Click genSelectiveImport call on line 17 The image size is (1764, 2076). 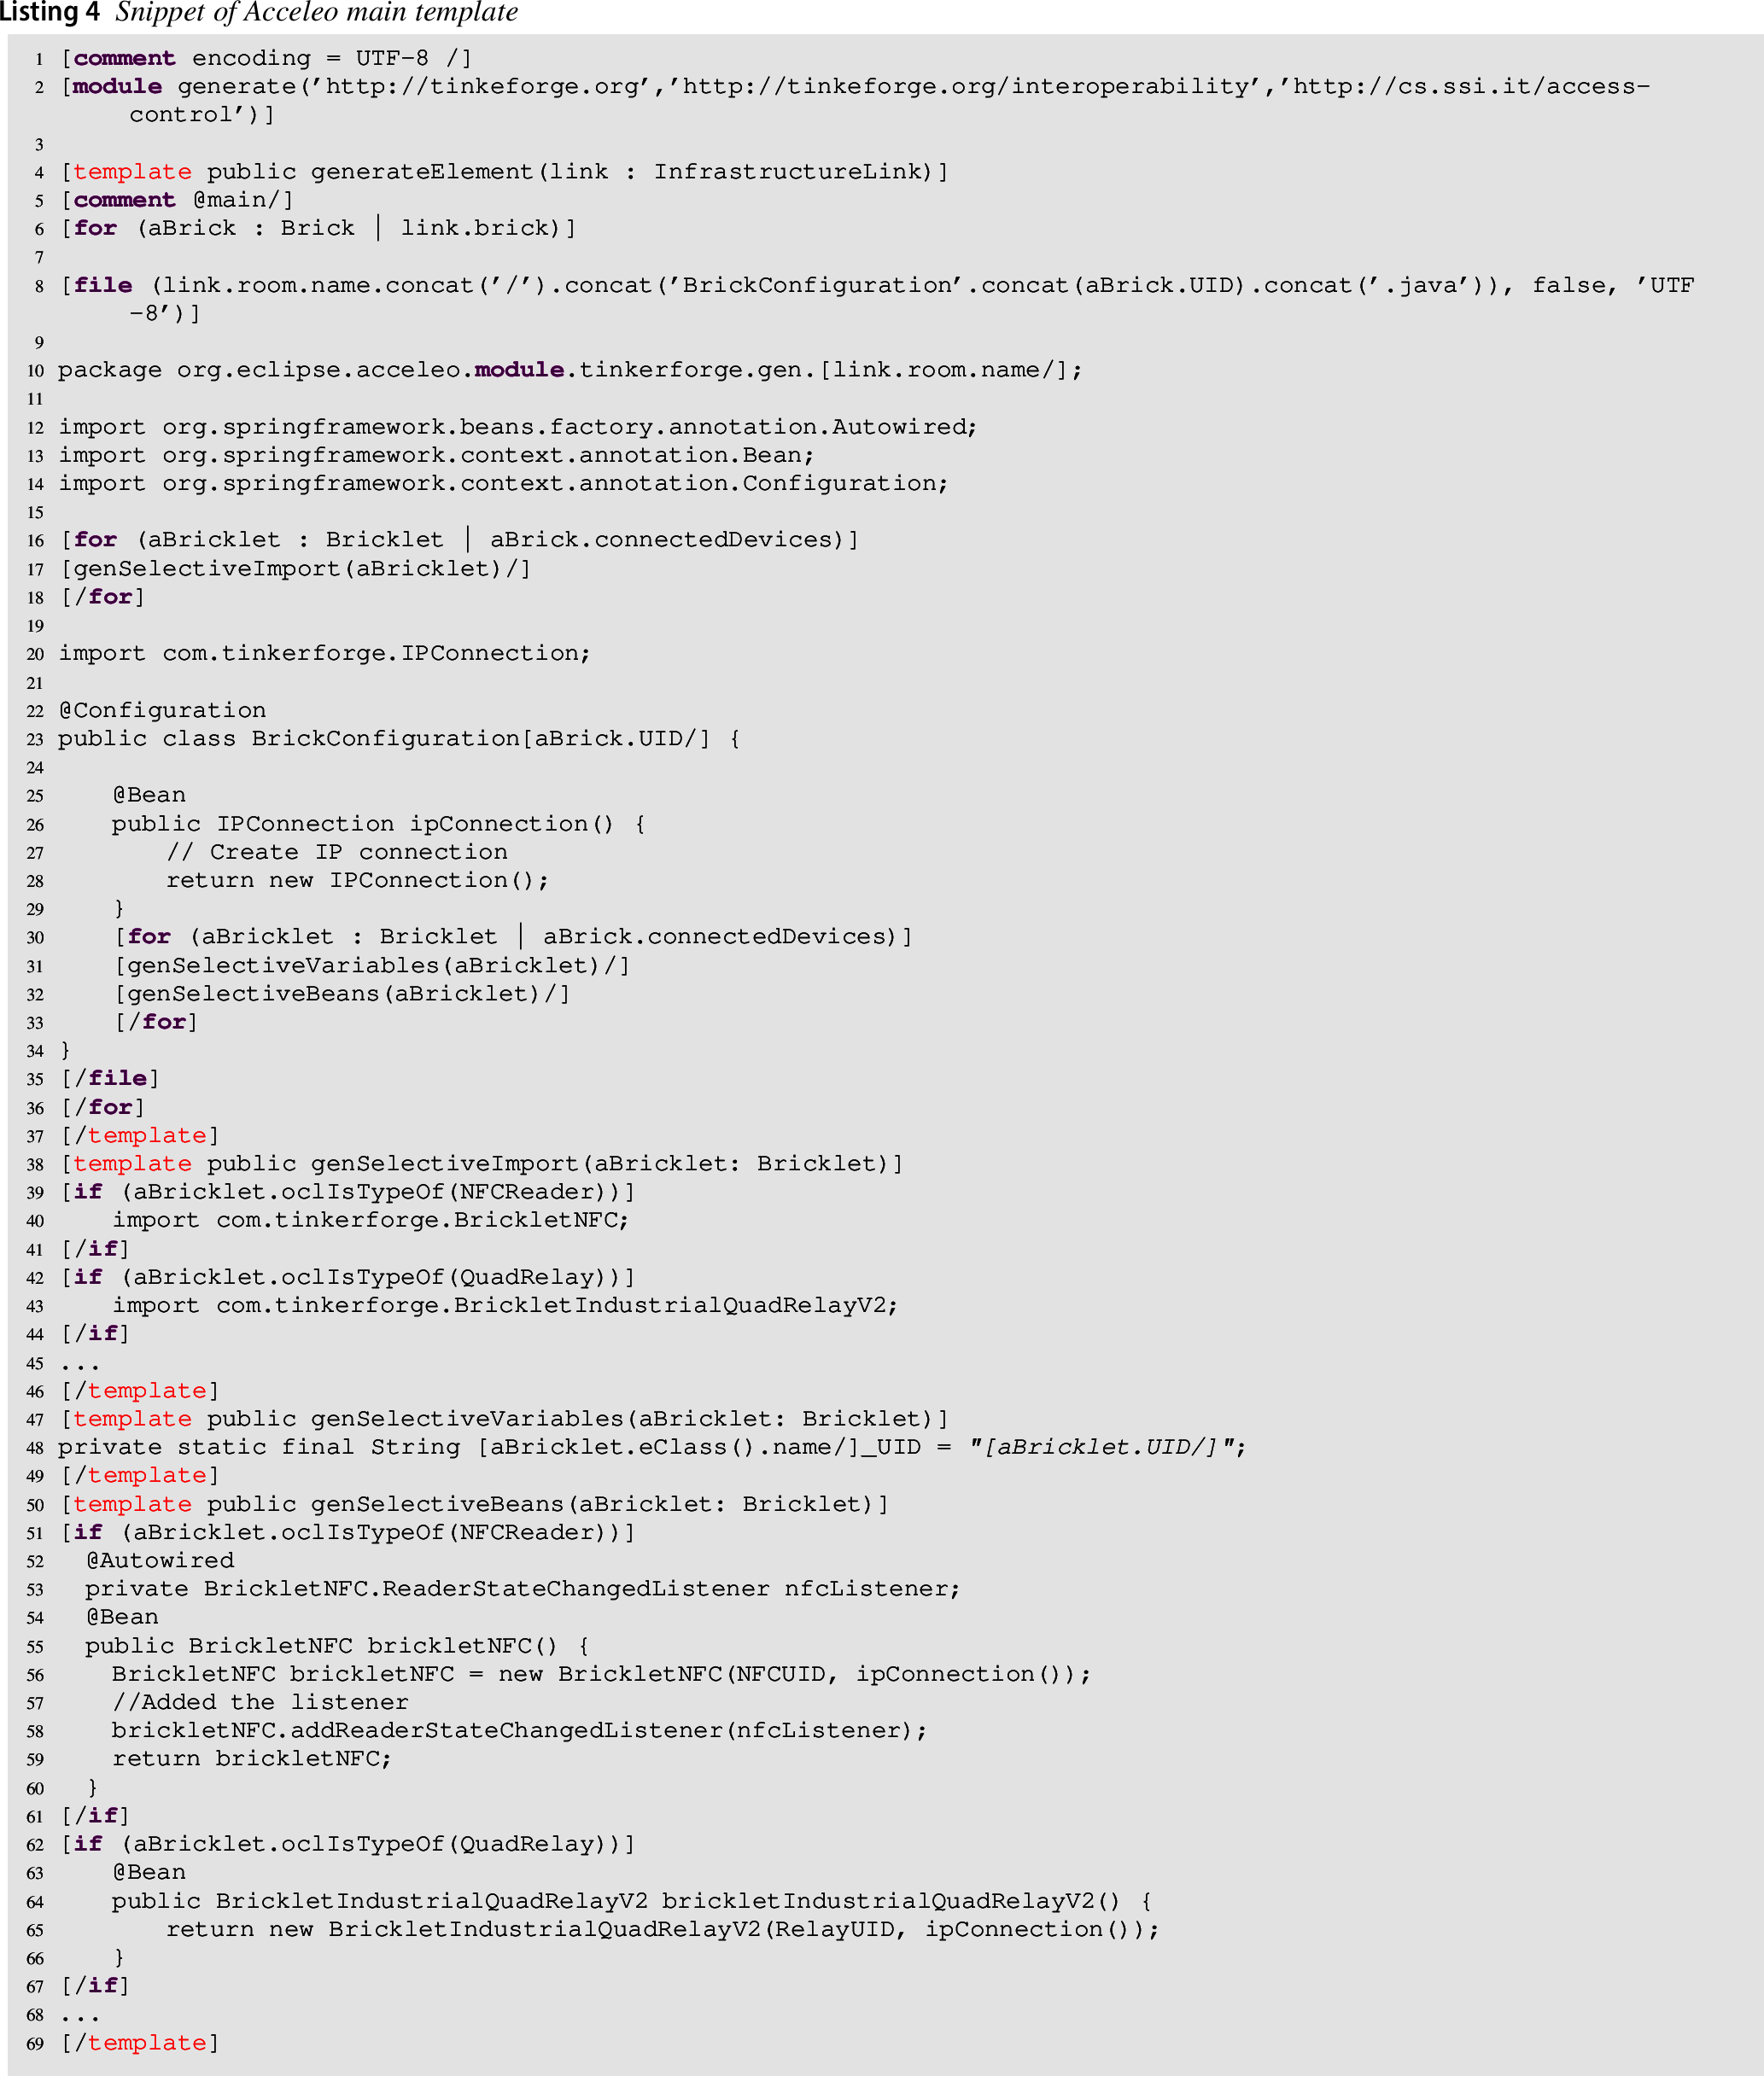pos(296,569)
